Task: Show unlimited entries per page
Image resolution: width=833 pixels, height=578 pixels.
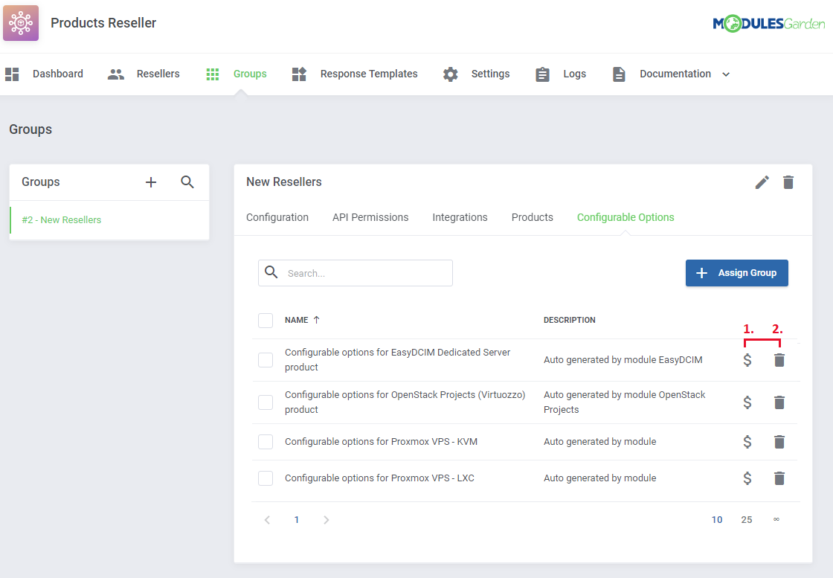Action: point(776,519)
